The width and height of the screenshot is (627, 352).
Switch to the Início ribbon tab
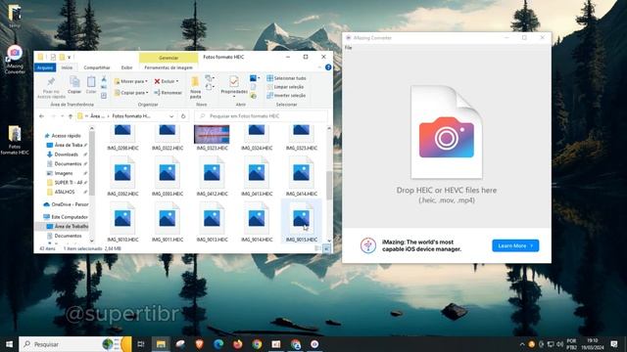[x=67, y=67]
